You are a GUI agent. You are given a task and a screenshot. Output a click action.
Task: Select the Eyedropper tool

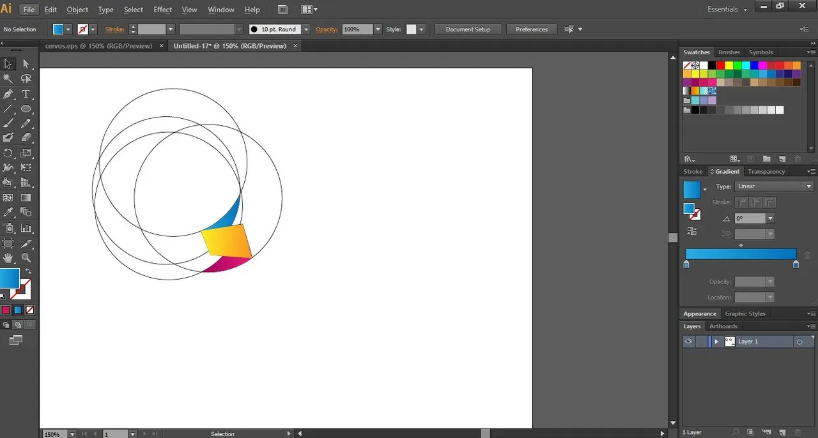point(8,213)
